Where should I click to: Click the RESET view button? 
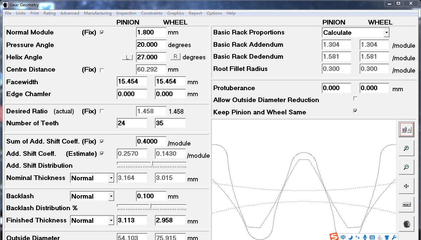click(406, 205)
